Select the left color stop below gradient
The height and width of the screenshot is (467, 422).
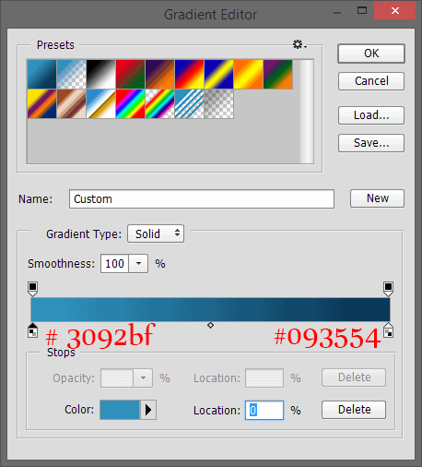click(x=32, y=330)
